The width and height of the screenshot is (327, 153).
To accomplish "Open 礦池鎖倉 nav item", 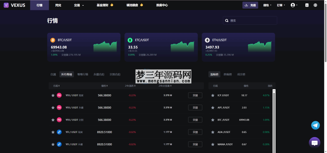I will pyautogui.click(x=135, y=5).
